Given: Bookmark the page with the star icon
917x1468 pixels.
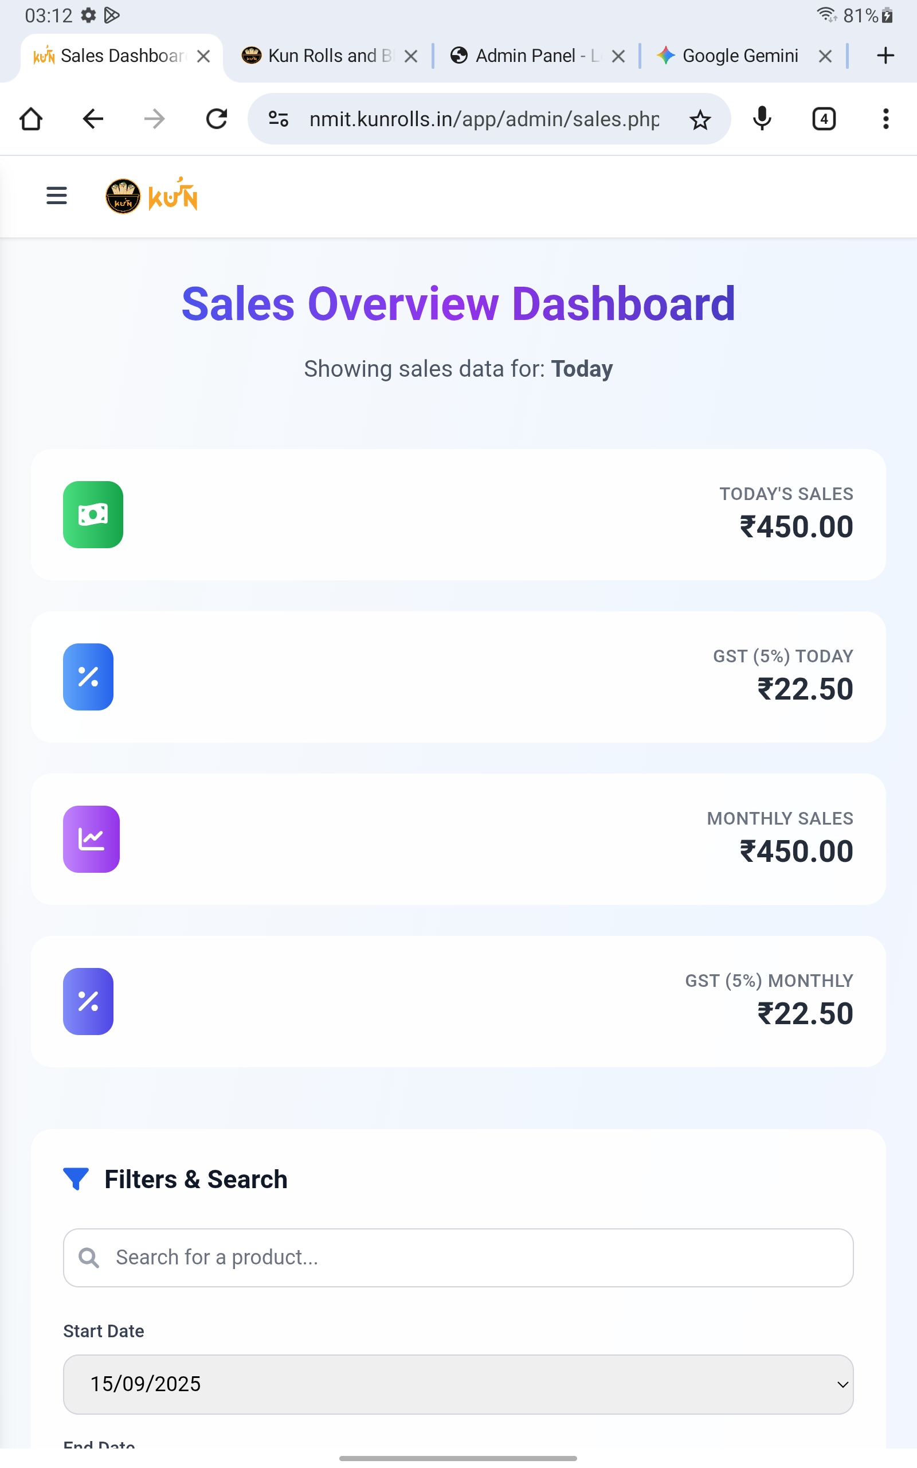Looking at the screenshot, I should point(700,119).
